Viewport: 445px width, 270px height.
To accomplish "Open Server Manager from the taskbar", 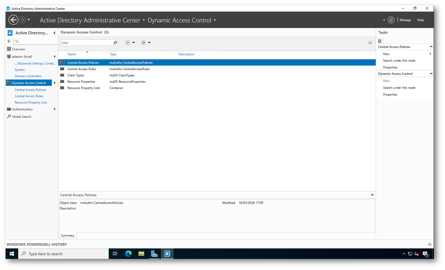I will pyautogui.click(x=154, y=254).
